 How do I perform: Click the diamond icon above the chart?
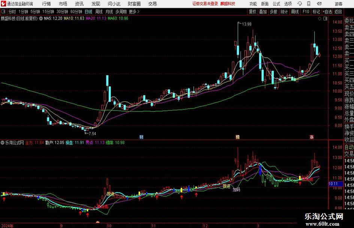pyautogui.click(x=320, y=19)
